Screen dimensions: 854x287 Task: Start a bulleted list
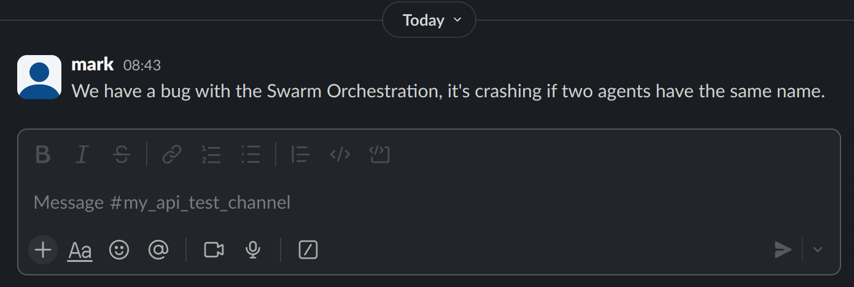250,155
